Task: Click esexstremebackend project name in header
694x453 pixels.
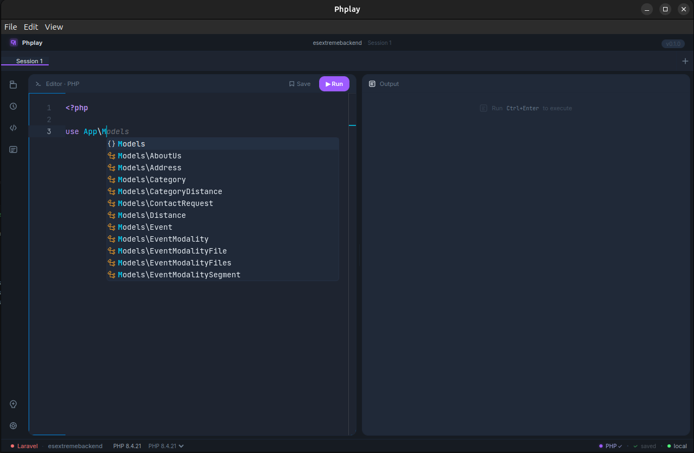Action: click(x=338, y=43)
